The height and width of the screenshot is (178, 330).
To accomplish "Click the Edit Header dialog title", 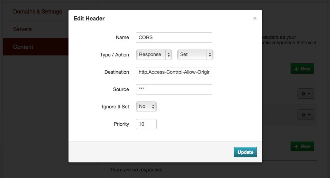I will click(89, 19).
